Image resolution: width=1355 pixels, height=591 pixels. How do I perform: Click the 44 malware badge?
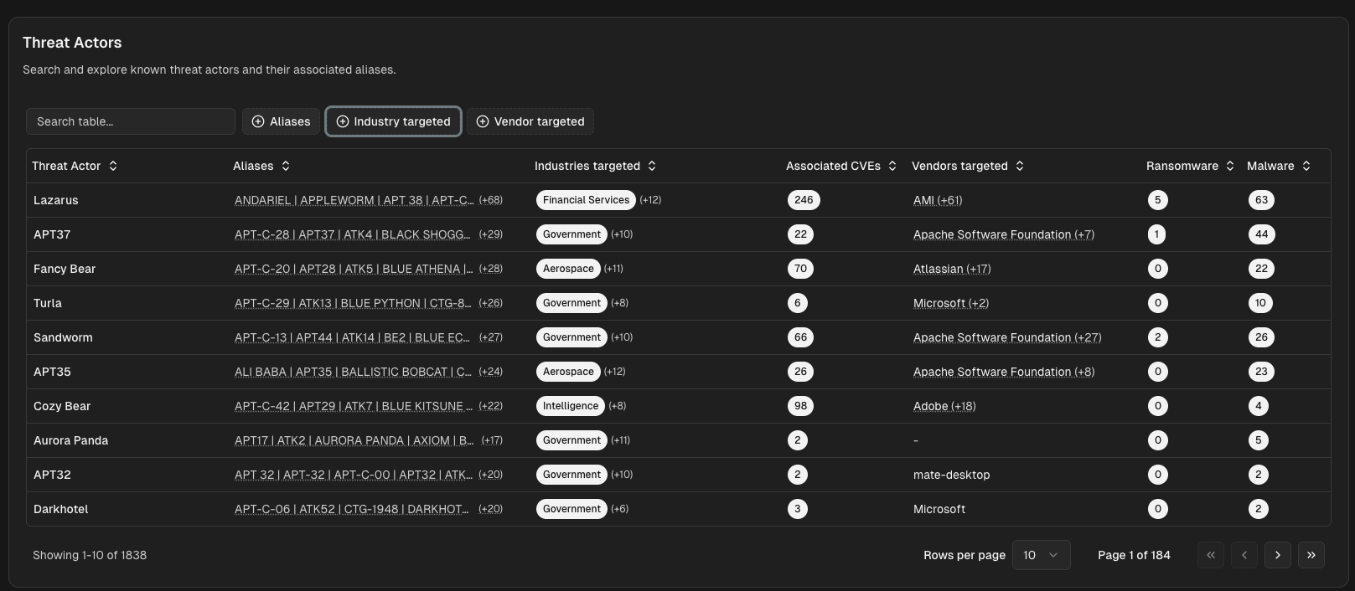click(x=1261, y=234)
